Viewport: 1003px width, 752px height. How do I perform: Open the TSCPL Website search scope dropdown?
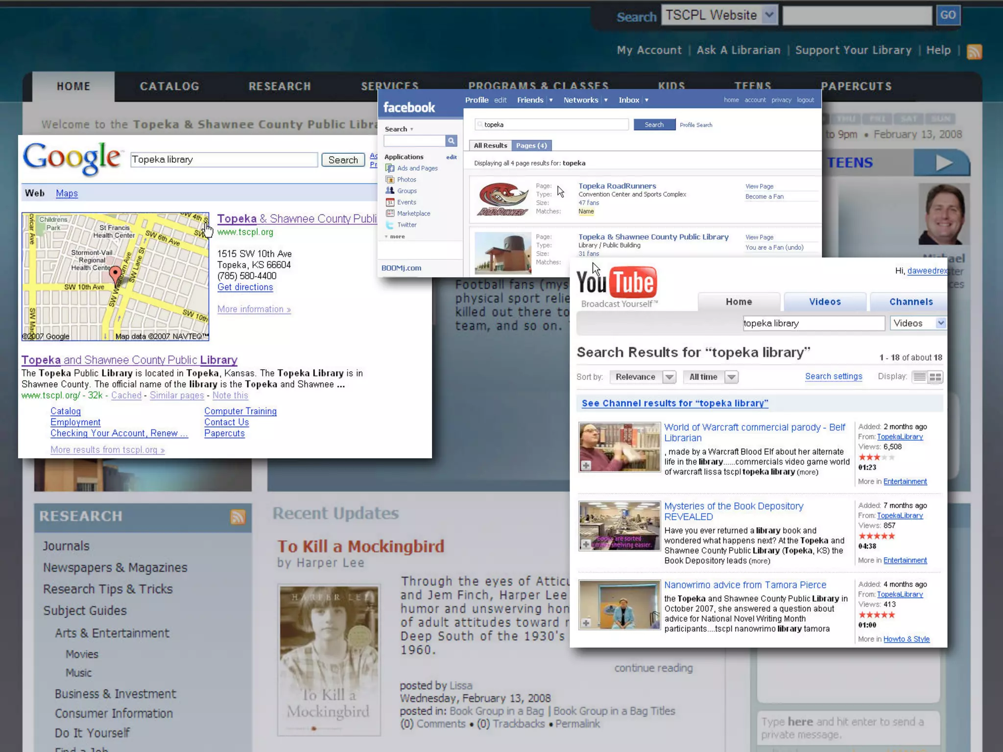[x=769, y=15]
